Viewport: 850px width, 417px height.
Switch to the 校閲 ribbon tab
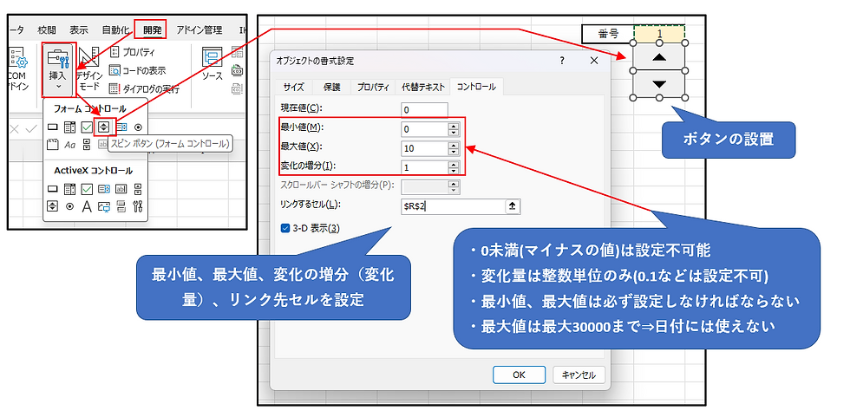[47, 29]
